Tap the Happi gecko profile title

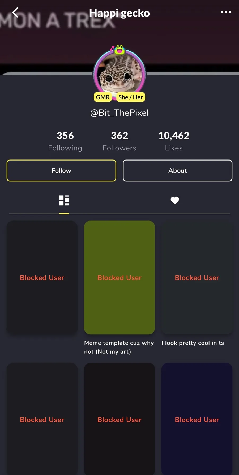[119, 13]
